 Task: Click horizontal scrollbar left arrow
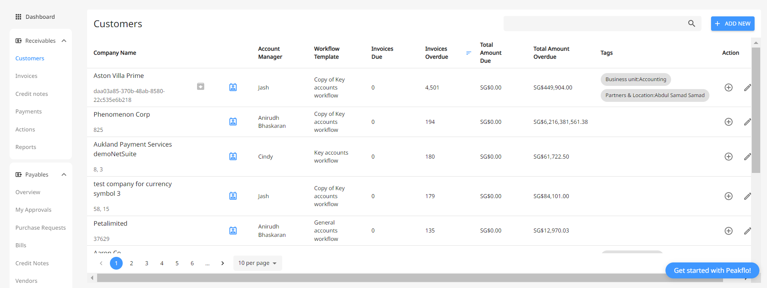click(x=92, y=278)
